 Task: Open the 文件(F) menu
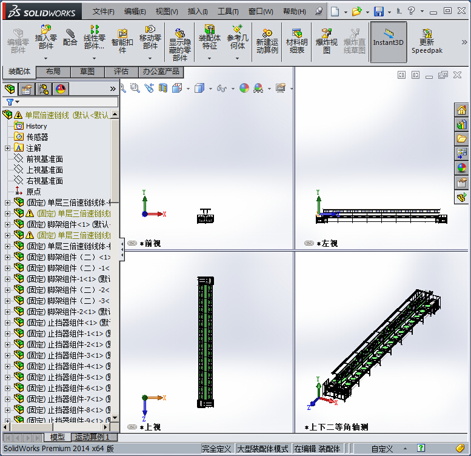[x=103, y=12]
